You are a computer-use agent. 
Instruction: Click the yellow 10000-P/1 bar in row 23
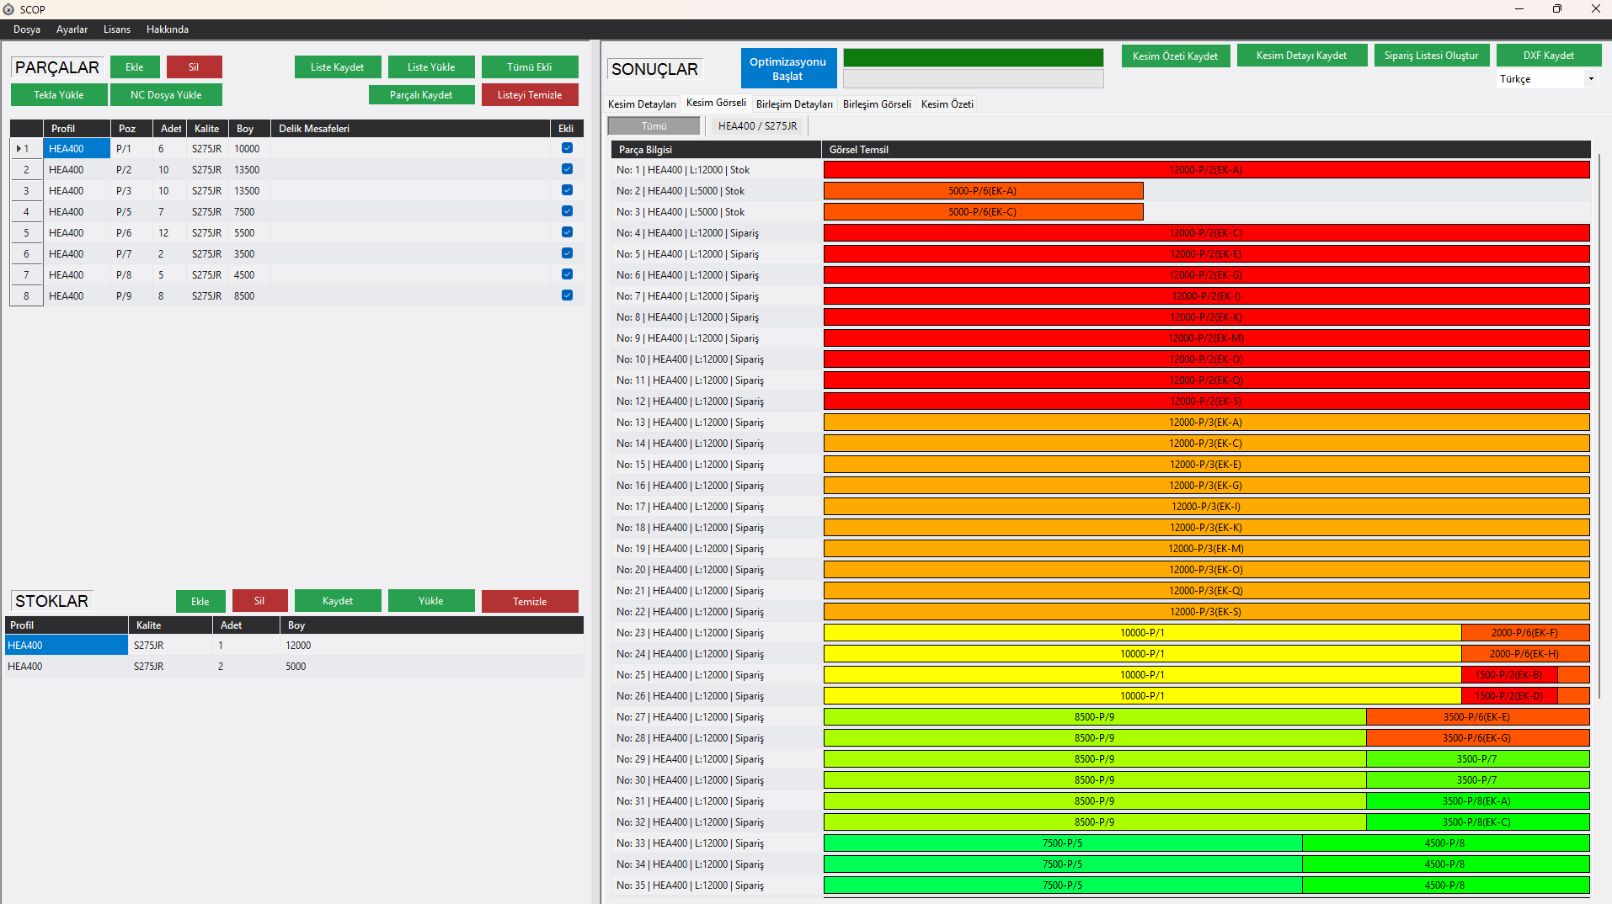[x=1141, y=633]
